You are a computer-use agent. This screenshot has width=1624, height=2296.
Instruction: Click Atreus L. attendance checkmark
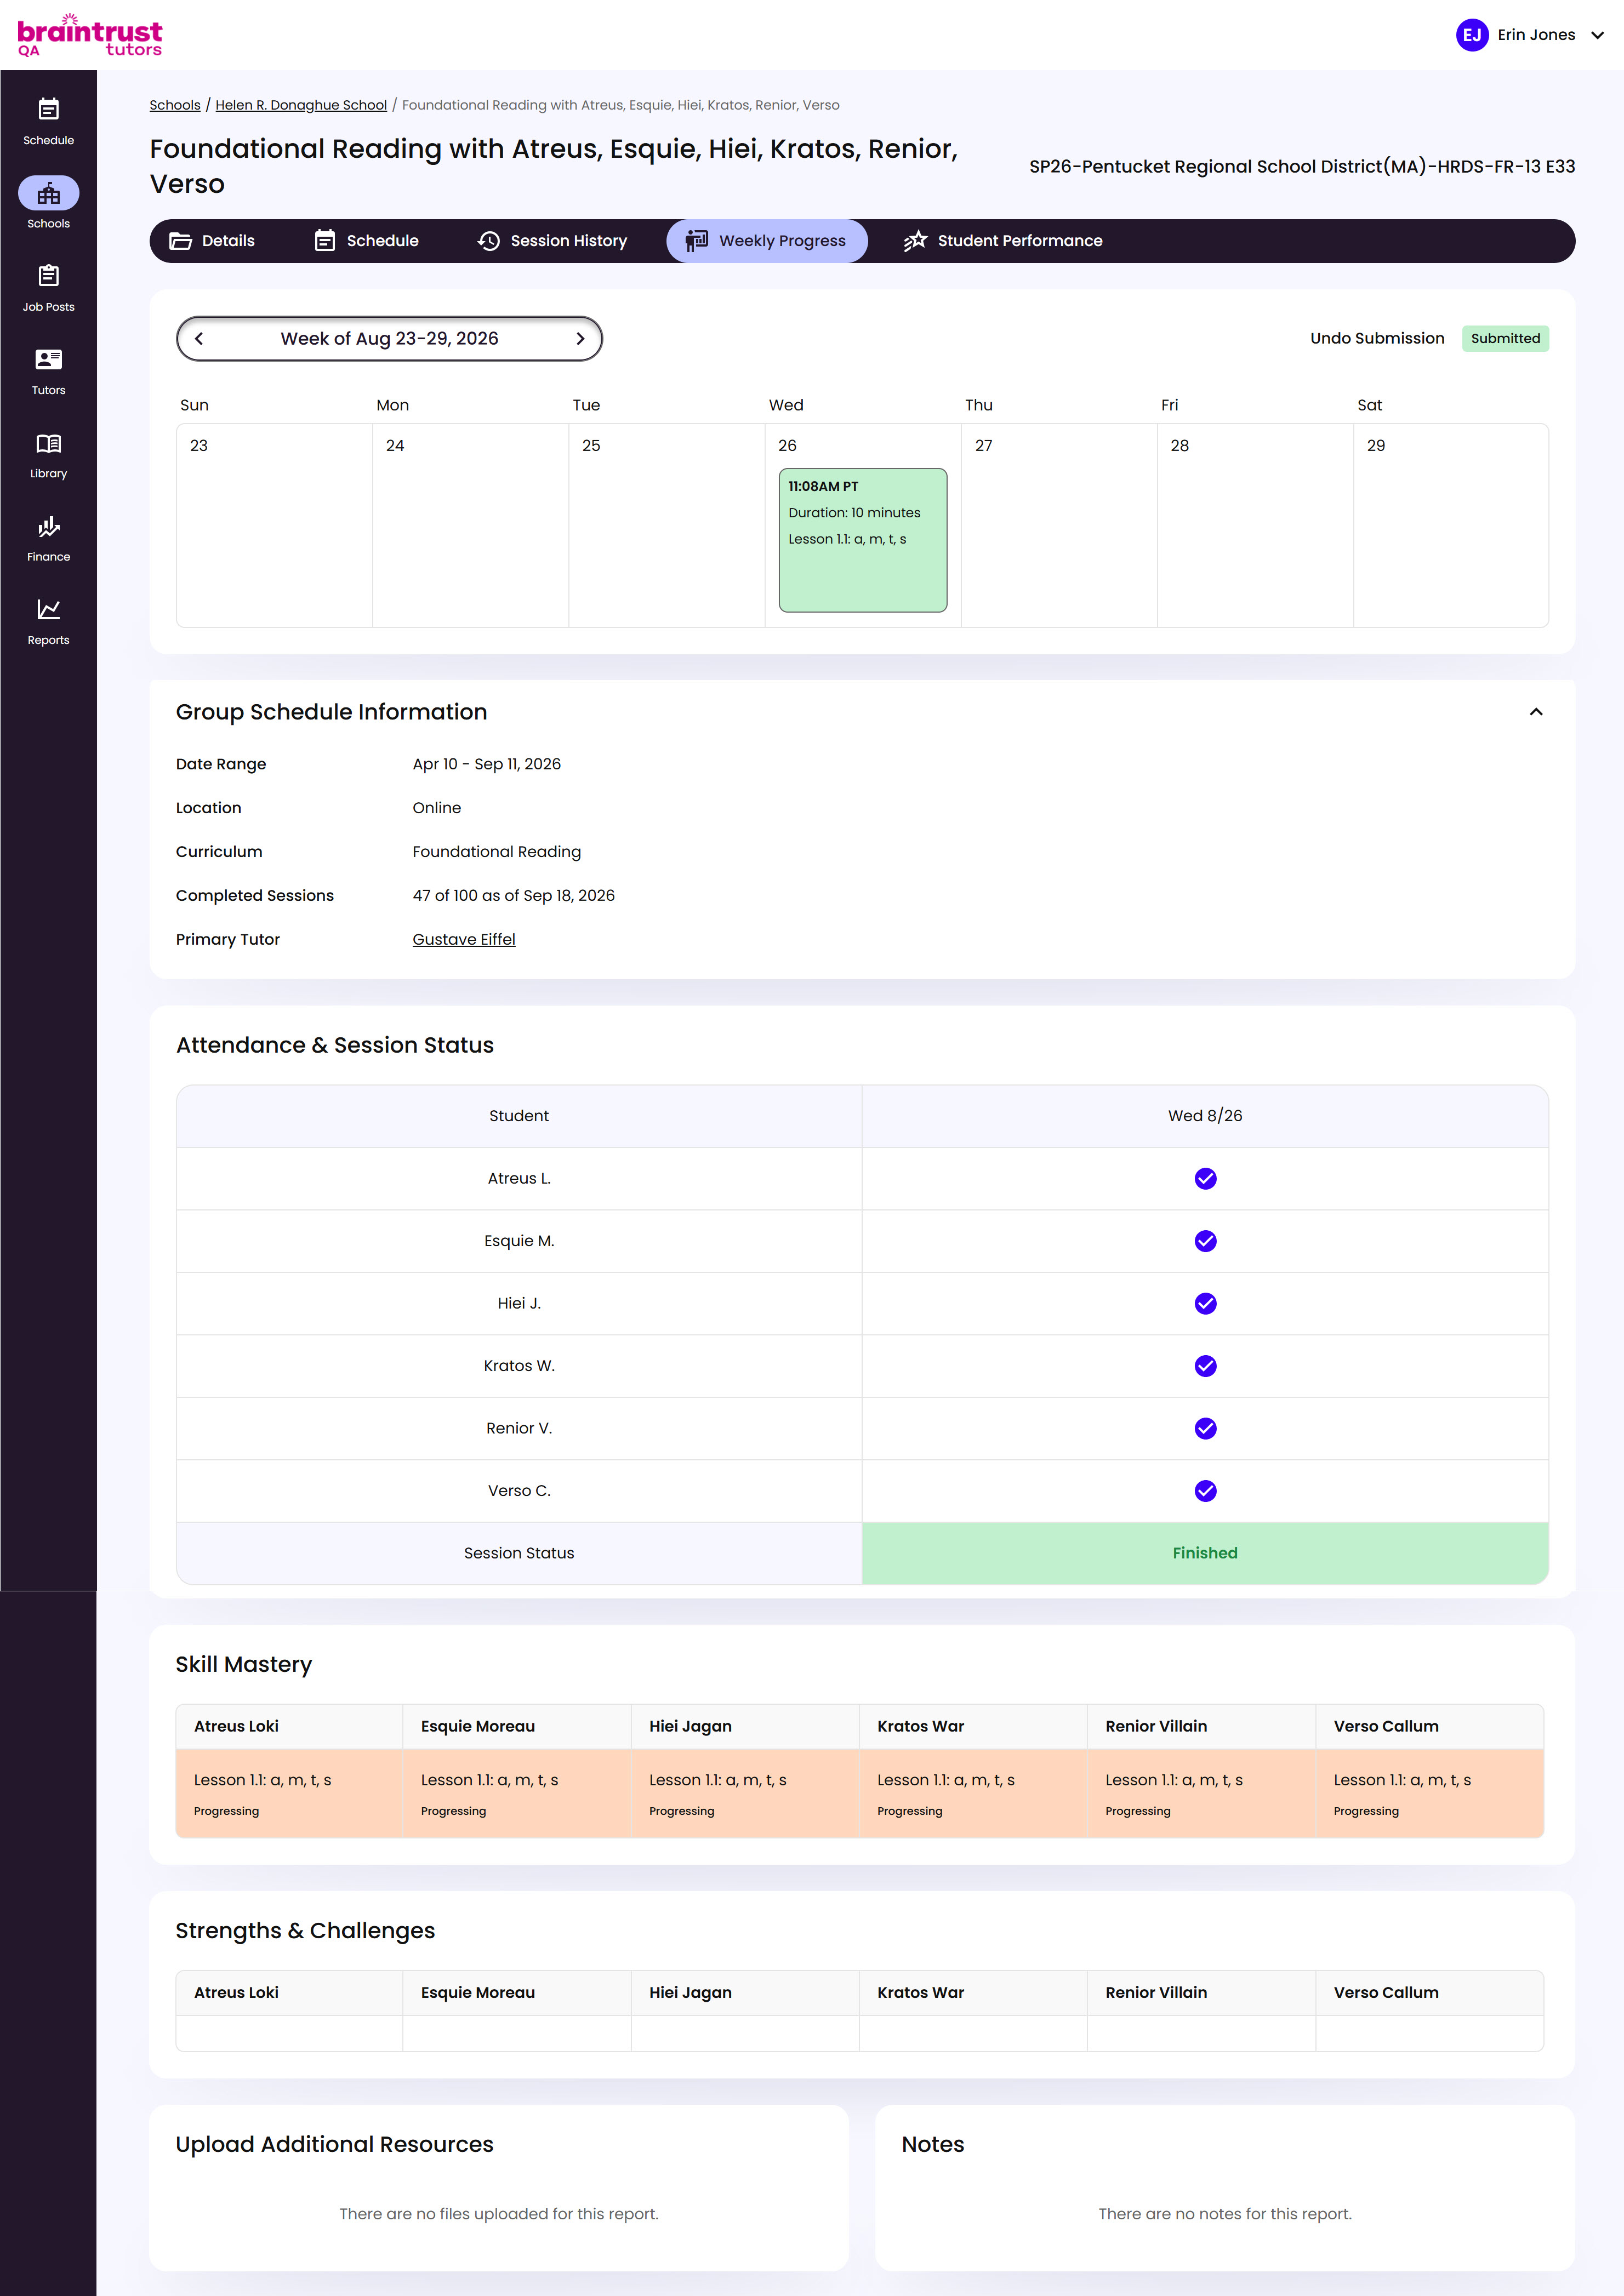[x=1205, y=1179]
